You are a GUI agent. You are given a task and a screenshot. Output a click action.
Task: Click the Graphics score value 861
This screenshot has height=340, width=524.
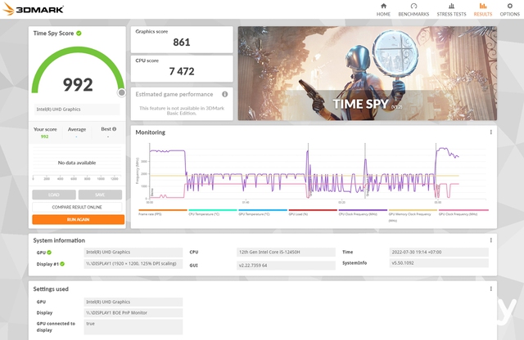[x=182, y=42]
